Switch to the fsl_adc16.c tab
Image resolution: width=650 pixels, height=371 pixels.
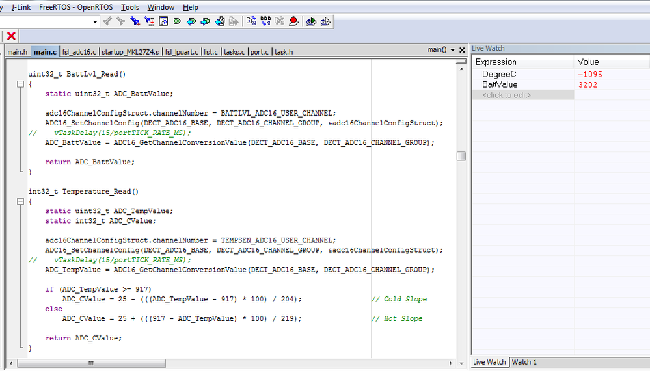click(79, 52)
